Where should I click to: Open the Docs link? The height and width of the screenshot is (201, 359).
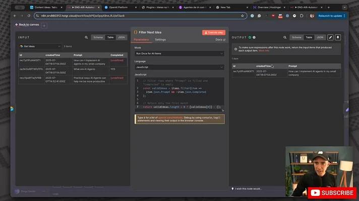220,40
